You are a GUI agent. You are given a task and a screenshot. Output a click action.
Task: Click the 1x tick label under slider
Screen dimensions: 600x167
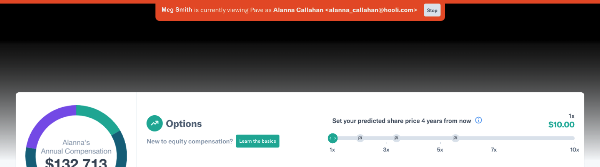click(332, 150)
